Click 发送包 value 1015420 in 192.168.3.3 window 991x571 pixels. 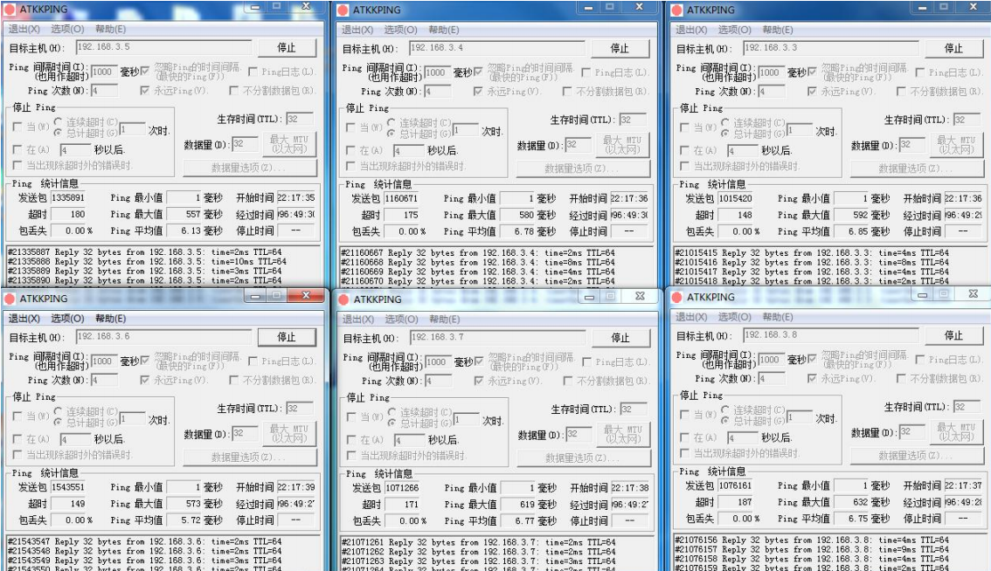coord(735,198)
